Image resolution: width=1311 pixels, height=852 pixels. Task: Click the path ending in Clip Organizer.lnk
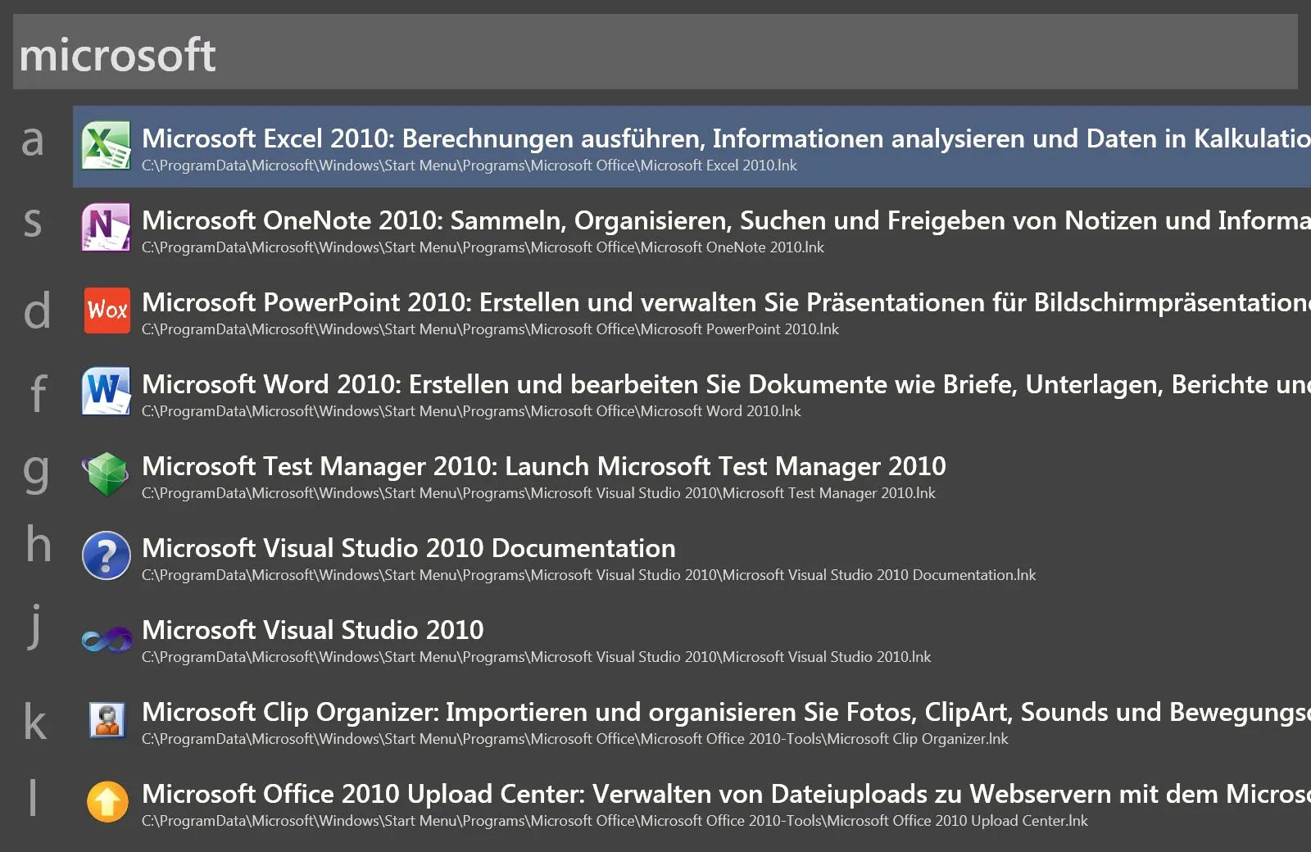[x=575, y=739]
